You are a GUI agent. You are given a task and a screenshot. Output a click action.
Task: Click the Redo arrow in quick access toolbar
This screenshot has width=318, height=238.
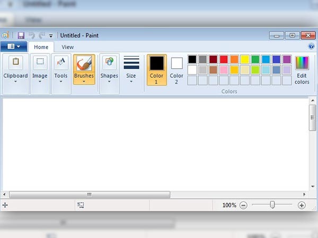(42, 35)
